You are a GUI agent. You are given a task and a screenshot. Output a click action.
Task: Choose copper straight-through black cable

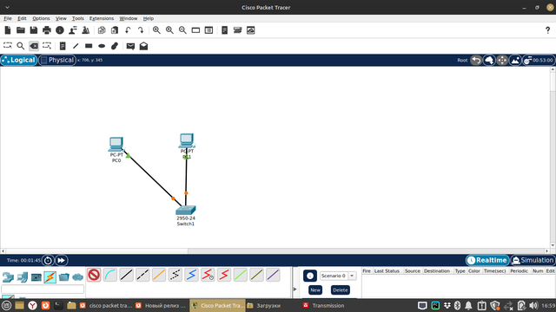(x=127, y=275)
